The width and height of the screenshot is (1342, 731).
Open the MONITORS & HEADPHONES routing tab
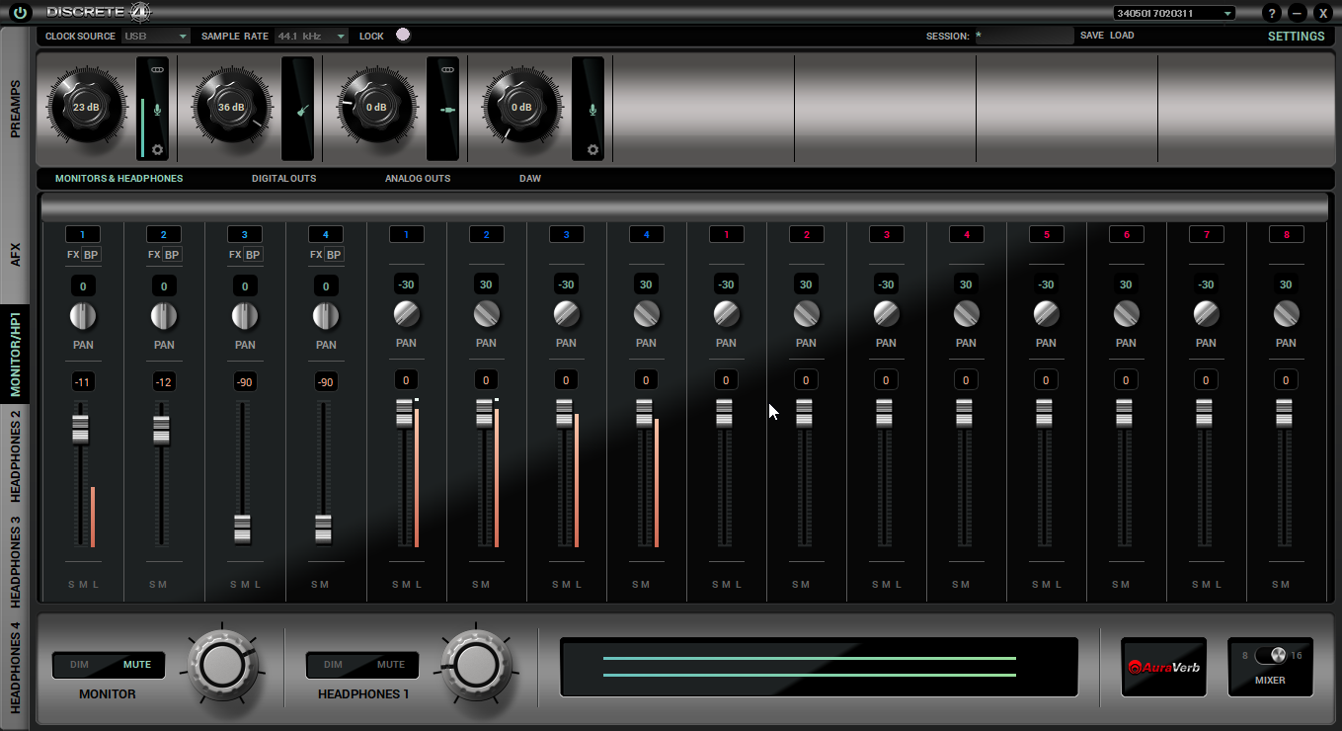[118, 179]
